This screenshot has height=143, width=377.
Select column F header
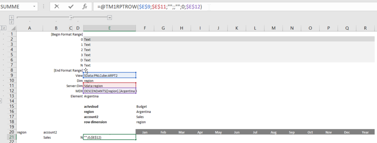point(145,28)
